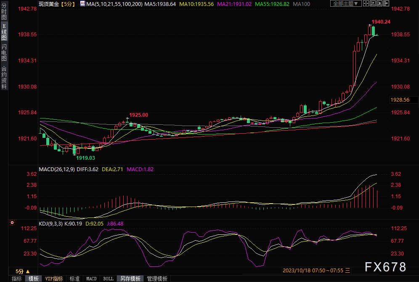Open the 全部主题 theme dropdown
This screenshot has width=419, height=282.
[x=346, y=3]
